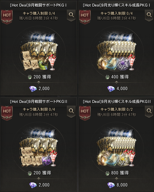Click HOT badge on 戦闘サポートPKG I
The width and height of the screenshot is (154, 192).
click(7, 16)
